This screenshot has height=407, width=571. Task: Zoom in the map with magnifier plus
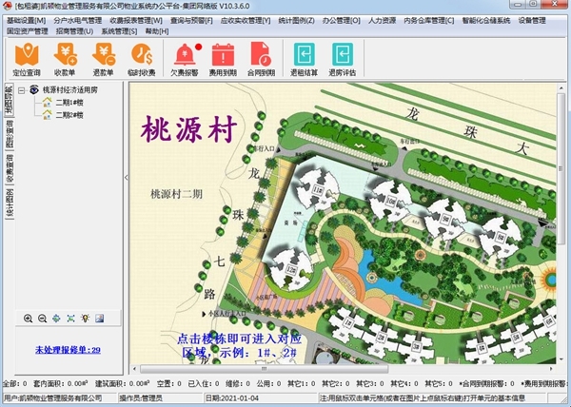coord(28,319)
